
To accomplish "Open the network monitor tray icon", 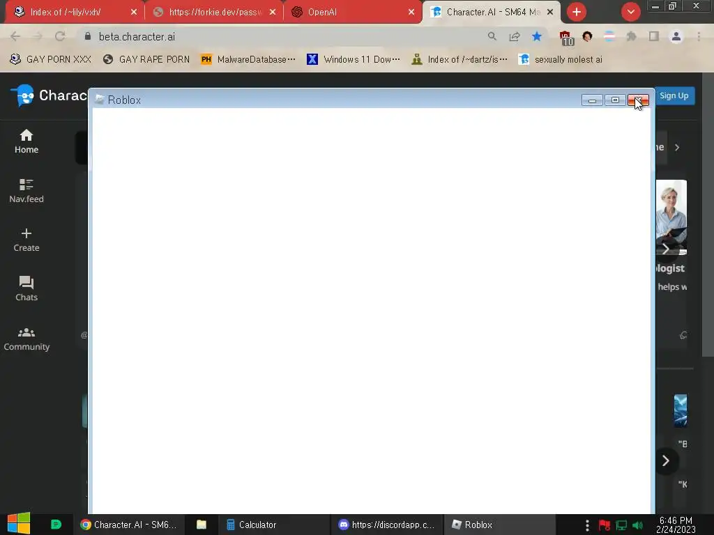I will tap(621, 525).
